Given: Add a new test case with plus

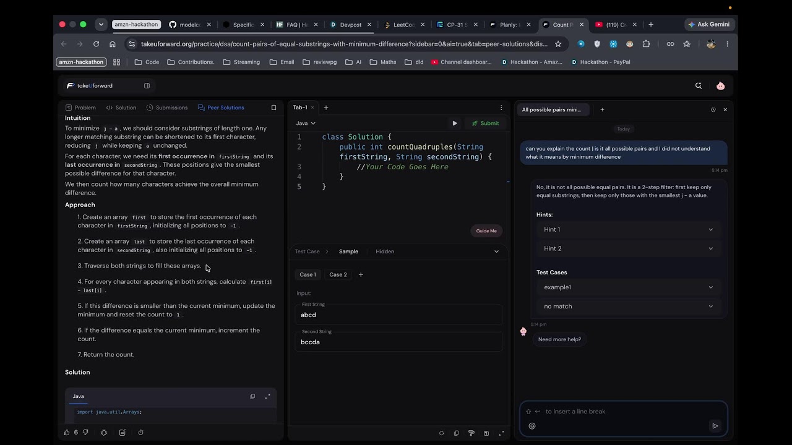Looking at the screenshot, I should tap(361, 274).
